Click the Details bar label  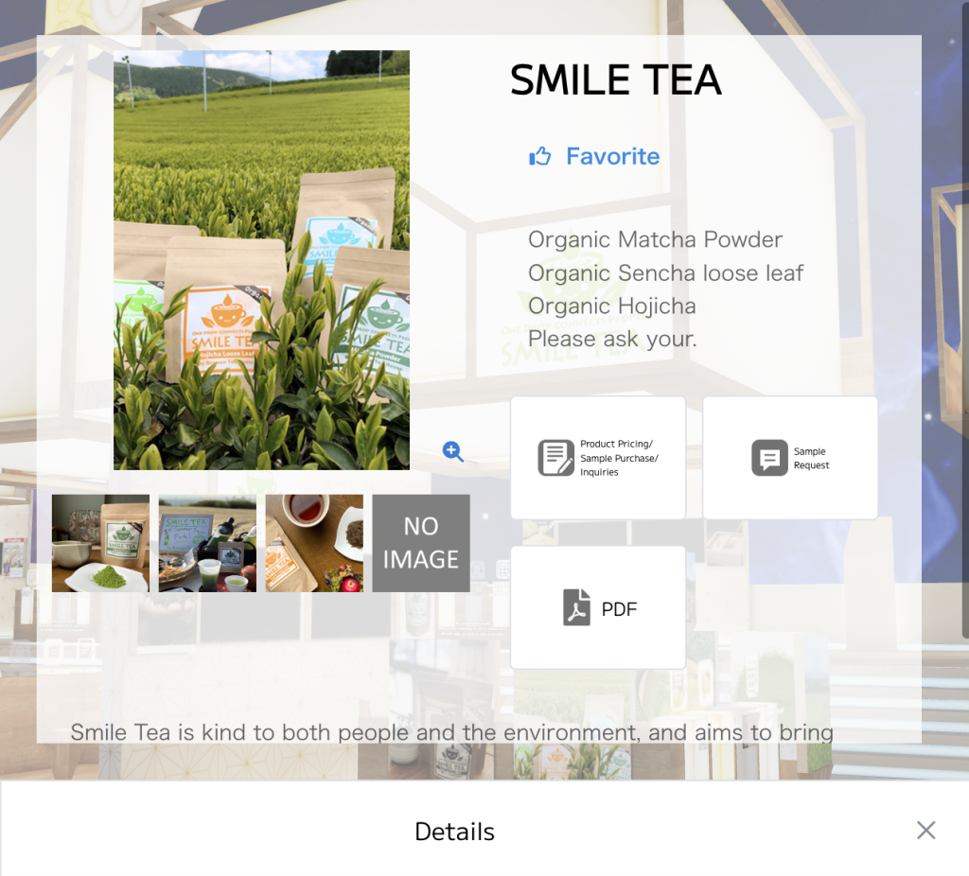coord(455,832)
